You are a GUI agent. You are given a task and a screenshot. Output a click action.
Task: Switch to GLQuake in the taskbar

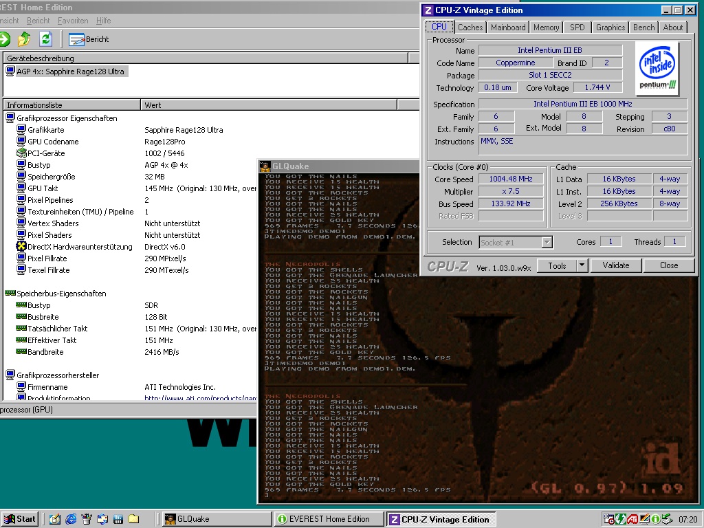(x=217, y=519)
